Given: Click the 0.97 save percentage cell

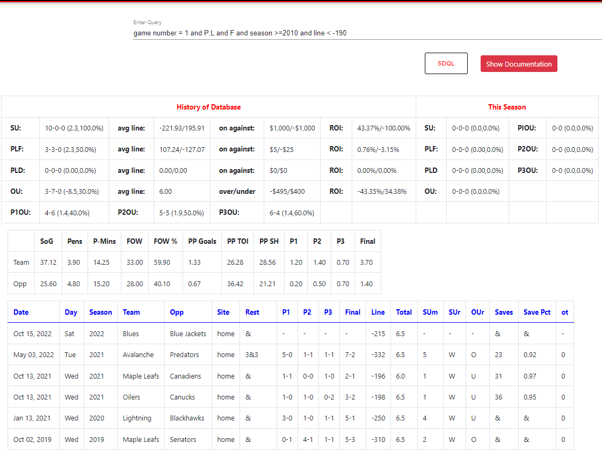Looking at the screenshot, I should coord(530,376).
